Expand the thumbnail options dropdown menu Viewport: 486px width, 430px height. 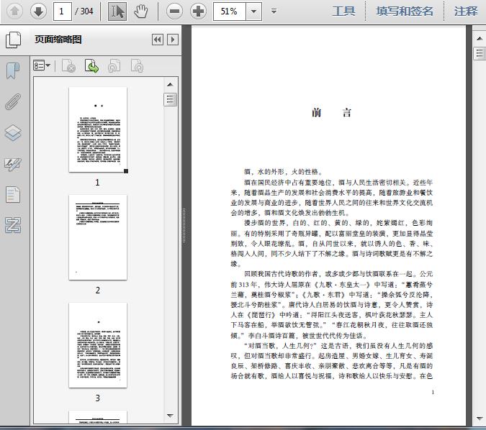coord(42,66)
